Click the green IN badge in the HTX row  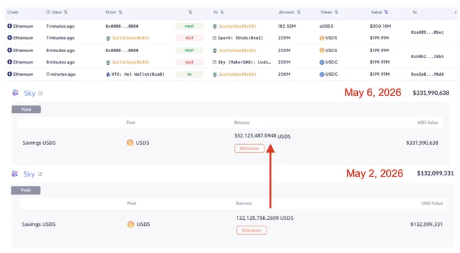189,74
